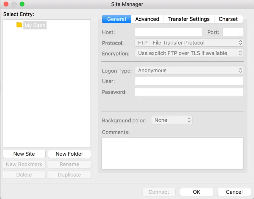Click the New Bookmark button
The image size is (254, 199).
point(24,164)
